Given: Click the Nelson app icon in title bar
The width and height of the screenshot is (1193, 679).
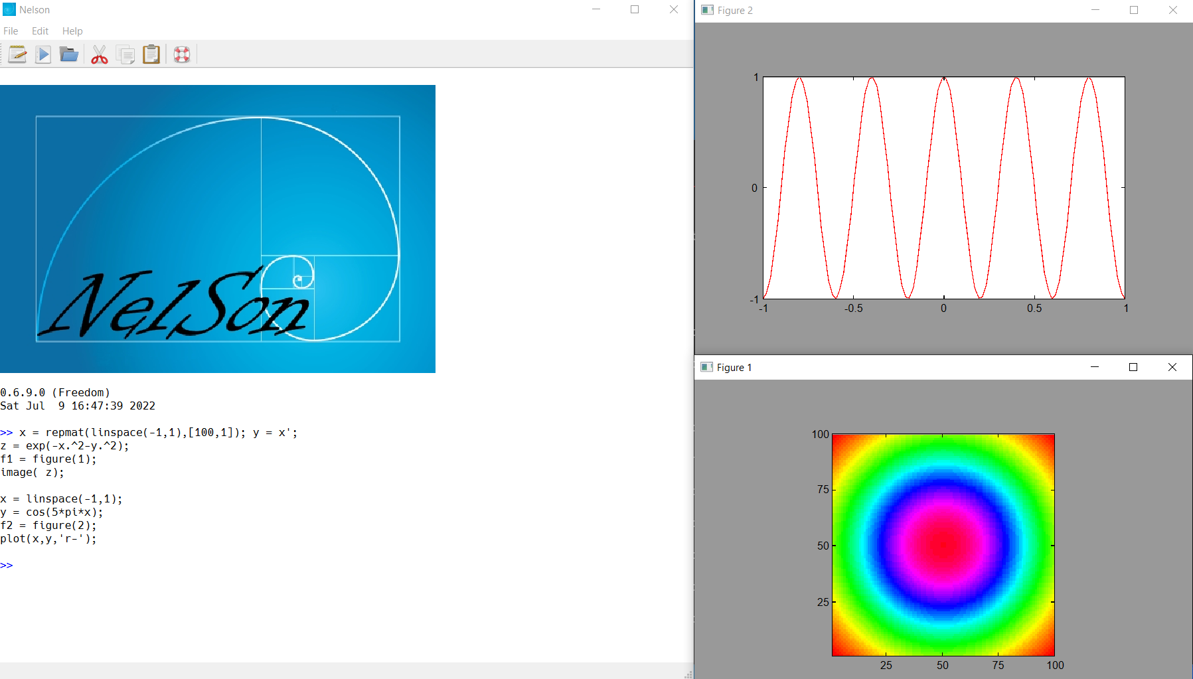Looking at the screenshot, I should click(x=9, y=9).
